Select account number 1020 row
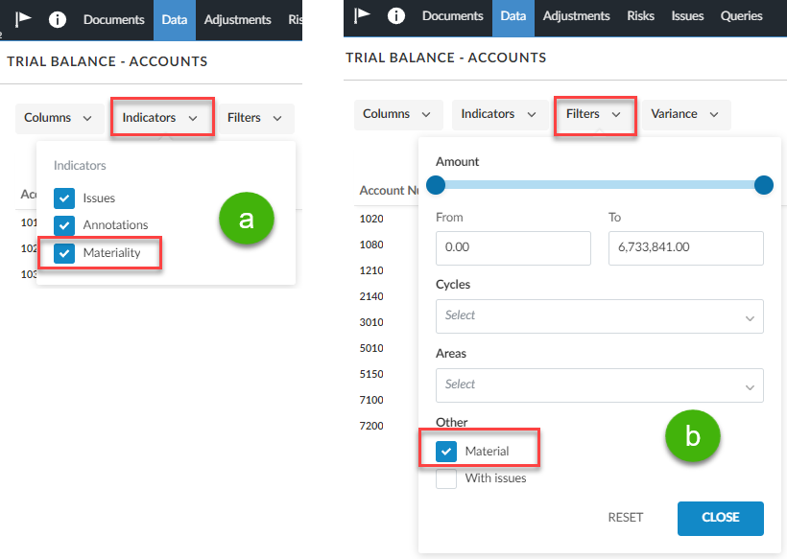 click(x=371, y=219)
